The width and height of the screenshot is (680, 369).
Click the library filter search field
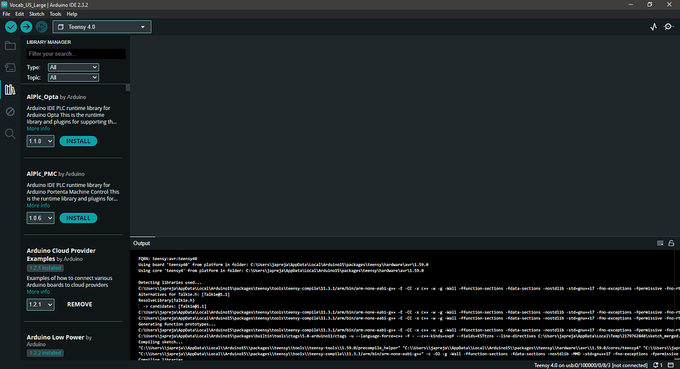(x=76, y=54)
